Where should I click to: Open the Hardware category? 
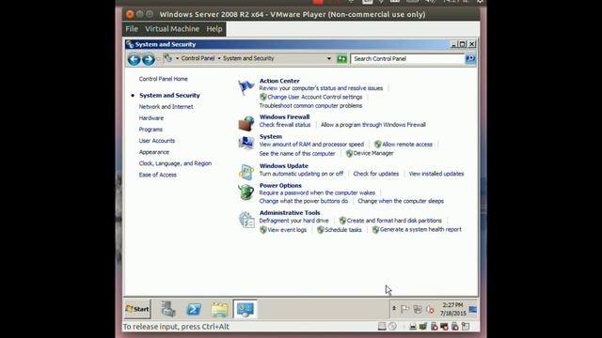(x=151, y=118)
